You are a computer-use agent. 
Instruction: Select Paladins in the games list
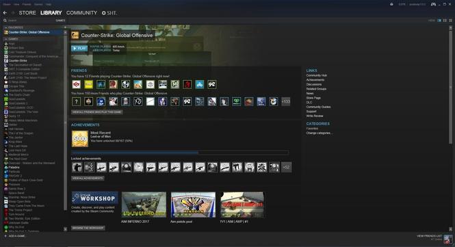(x=14, y=167)
